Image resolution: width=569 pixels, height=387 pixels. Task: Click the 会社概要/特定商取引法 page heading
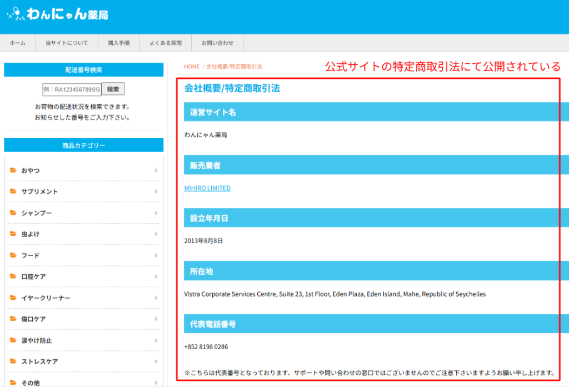pyautogui.click(x=232, y=88)
